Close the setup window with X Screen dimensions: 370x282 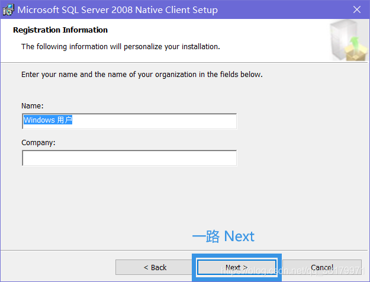point(357,9)
